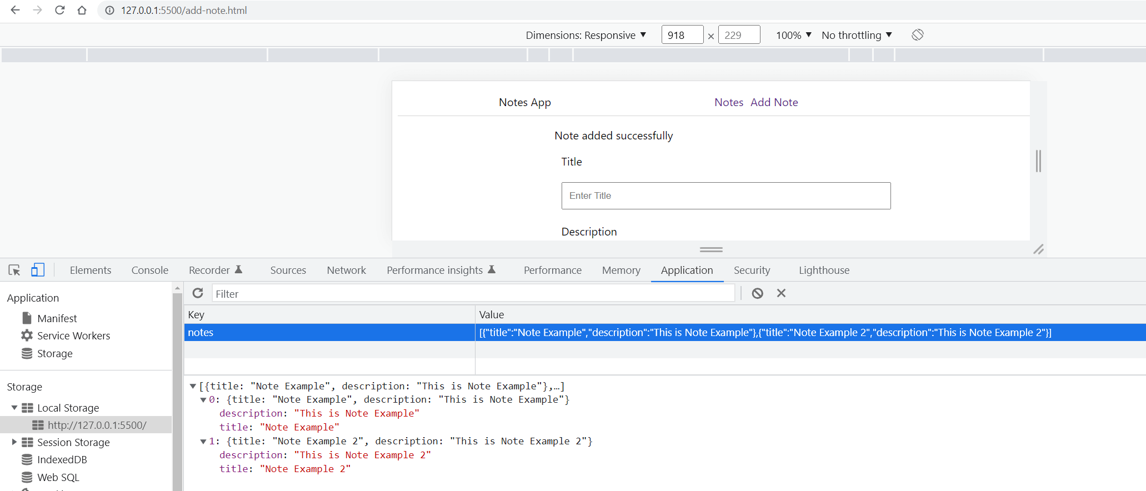Expand the Session Storage tree node

point(14,442)
